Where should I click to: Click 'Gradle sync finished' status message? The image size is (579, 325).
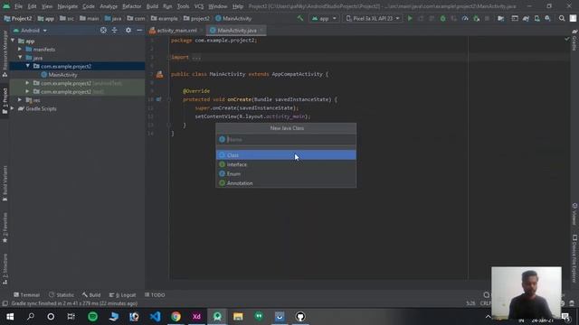click(74, 303)
